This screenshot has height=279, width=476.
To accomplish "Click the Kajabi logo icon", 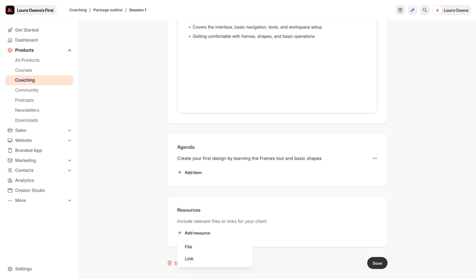I will point(10,10).
